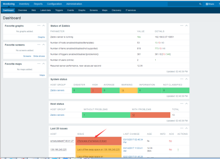Click the search magnifier icon
The width and height of the screenshot is (220, 159).
[x=200, y=4]
